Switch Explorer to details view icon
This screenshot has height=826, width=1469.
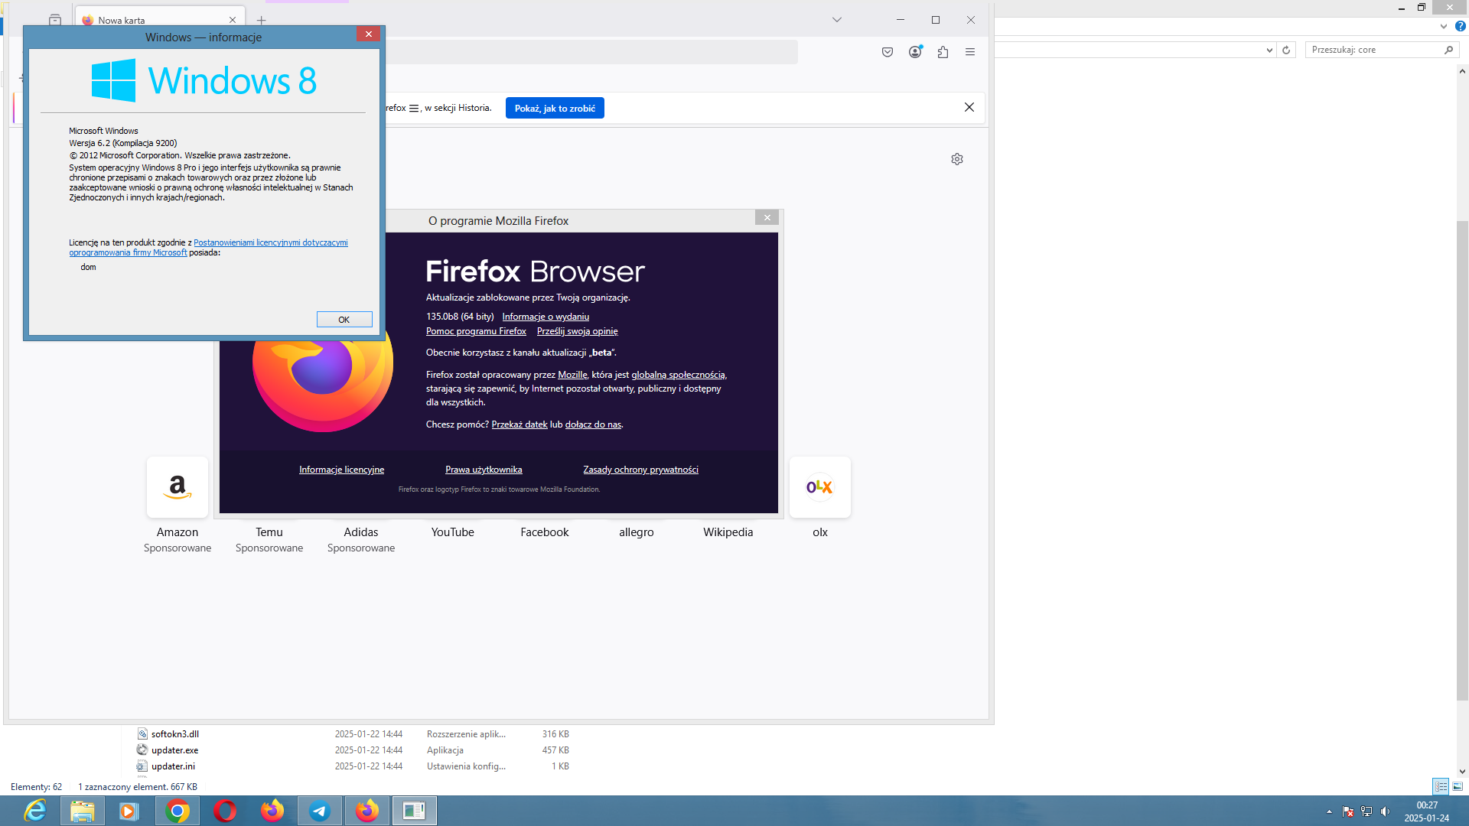point(1441,786)
